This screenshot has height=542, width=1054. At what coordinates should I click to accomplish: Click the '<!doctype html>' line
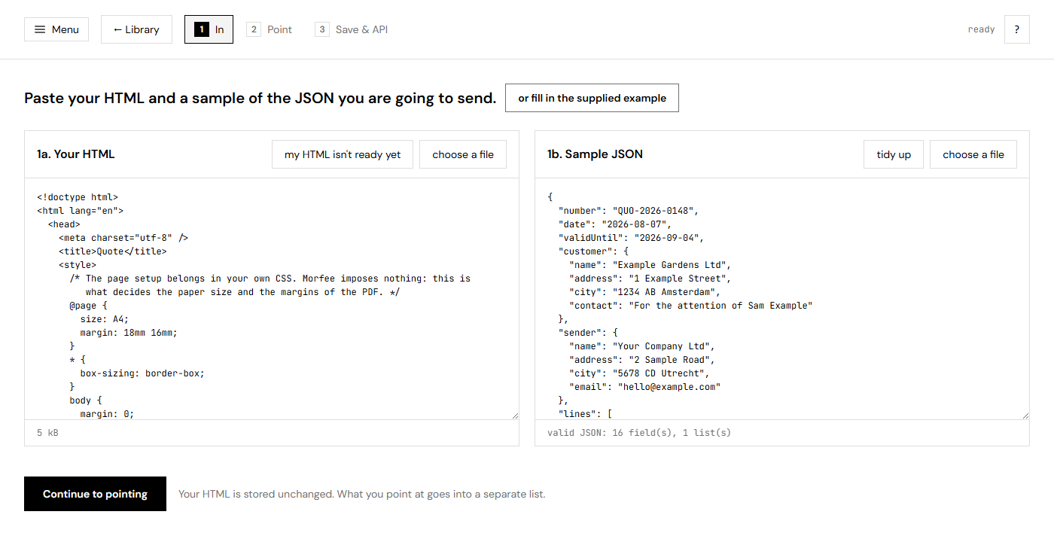[78, 197]
